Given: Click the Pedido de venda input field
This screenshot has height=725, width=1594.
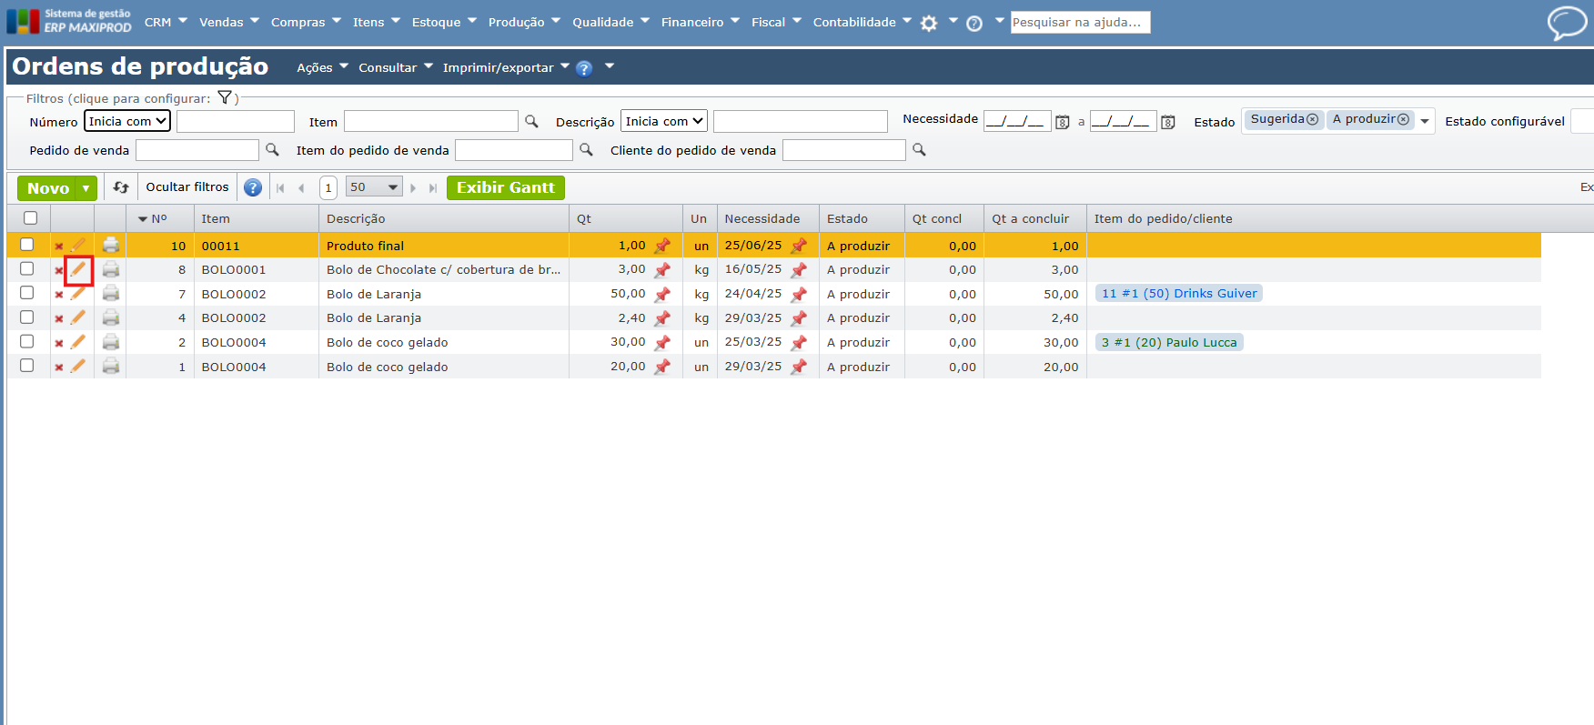Looking at the screenshot, I should pyautogui.click(x=197, y=150).
